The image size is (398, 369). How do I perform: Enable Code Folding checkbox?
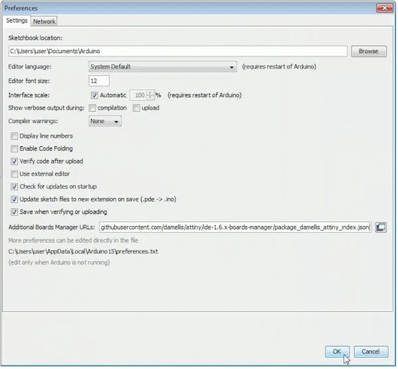[x=14, y=148]
